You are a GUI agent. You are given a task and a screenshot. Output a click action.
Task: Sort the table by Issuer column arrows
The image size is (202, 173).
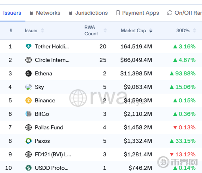(x=42, y=31)
